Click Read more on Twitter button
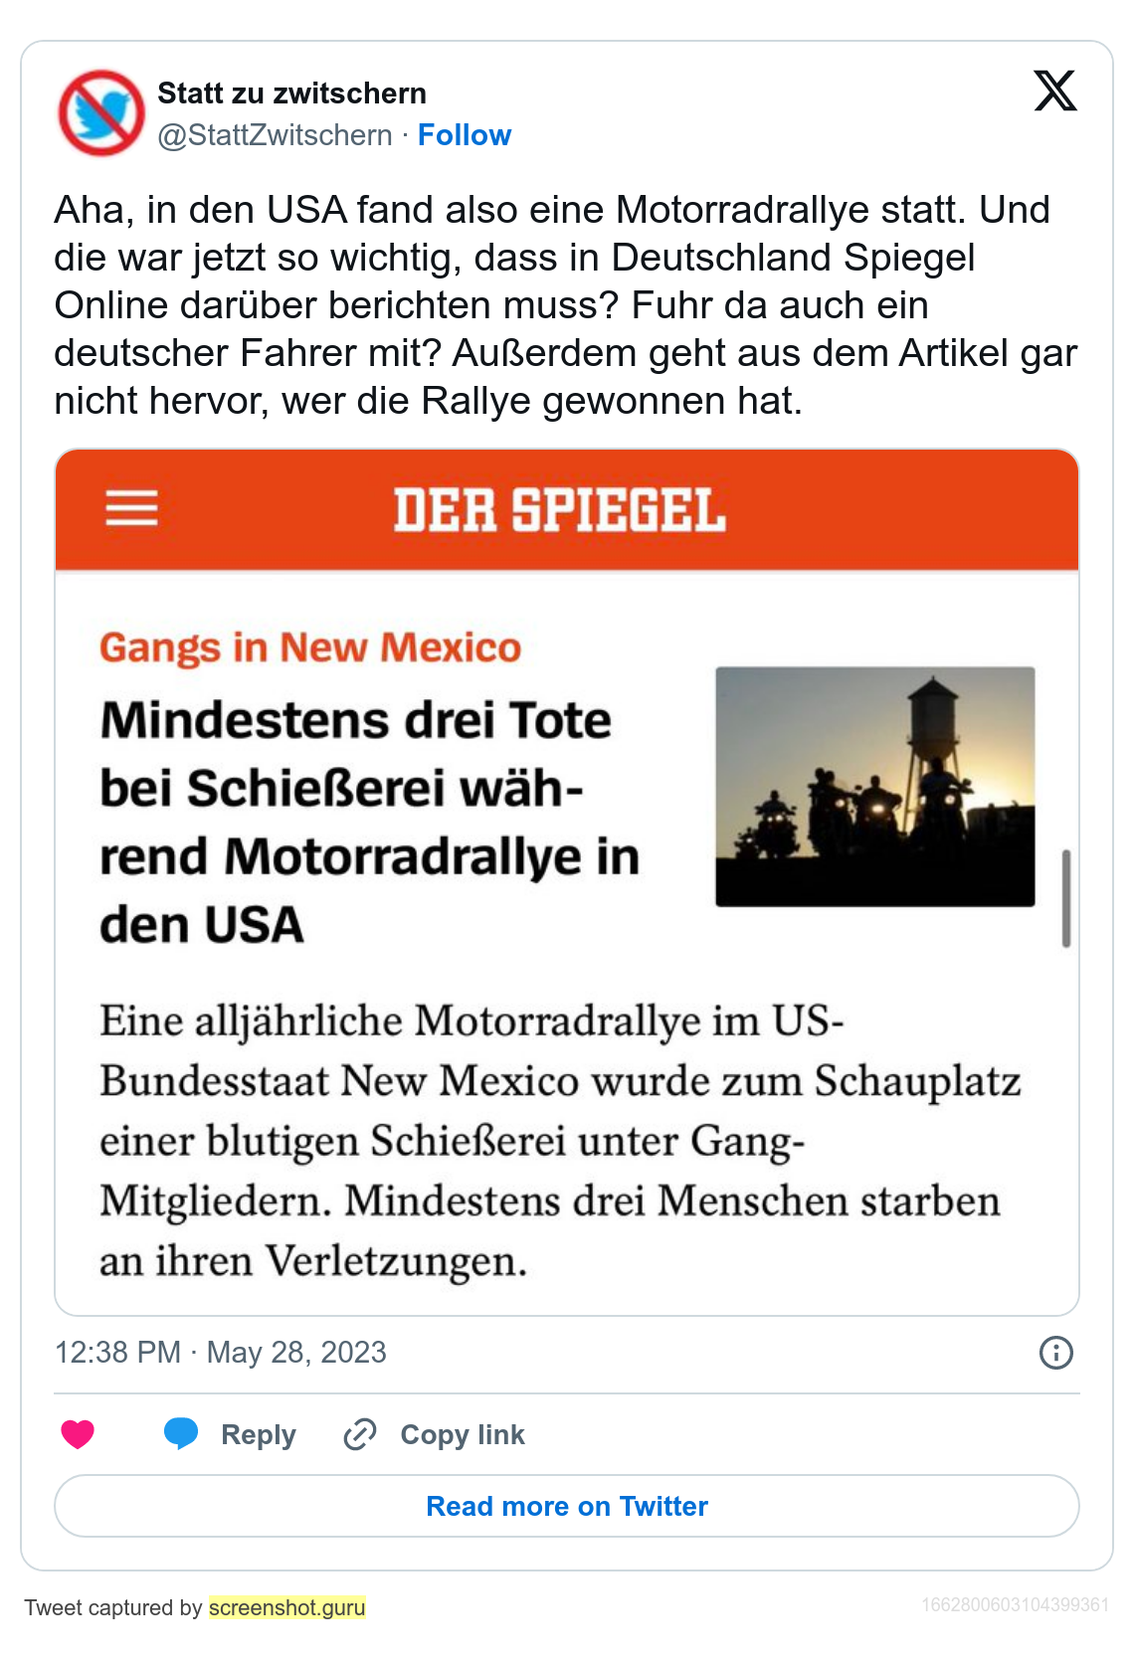 [567, 1506]
